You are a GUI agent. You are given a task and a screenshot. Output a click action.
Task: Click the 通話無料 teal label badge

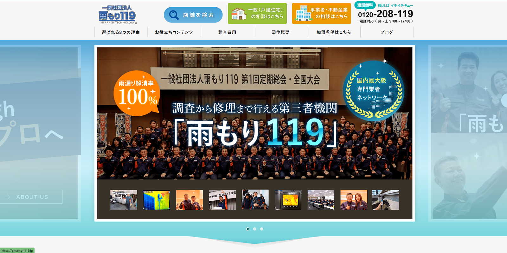[365, 5]
